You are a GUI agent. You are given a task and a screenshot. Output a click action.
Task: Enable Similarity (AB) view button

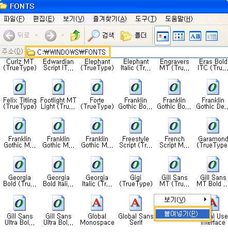pyautogui.click(x=195, y=36)
